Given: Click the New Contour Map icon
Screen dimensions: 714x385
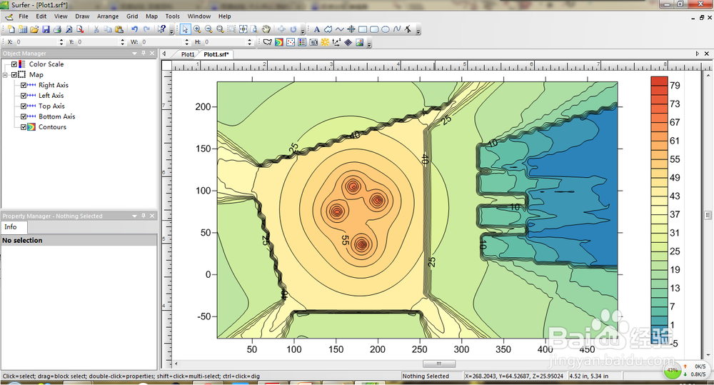Looking at the screenshot, I should coord(279,42).
